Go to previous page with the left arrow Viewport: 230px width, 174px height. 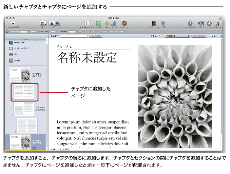(60, 149)
